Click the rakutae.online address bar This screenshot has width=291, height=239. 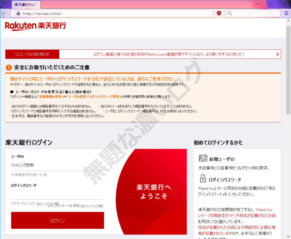[112, 13]
